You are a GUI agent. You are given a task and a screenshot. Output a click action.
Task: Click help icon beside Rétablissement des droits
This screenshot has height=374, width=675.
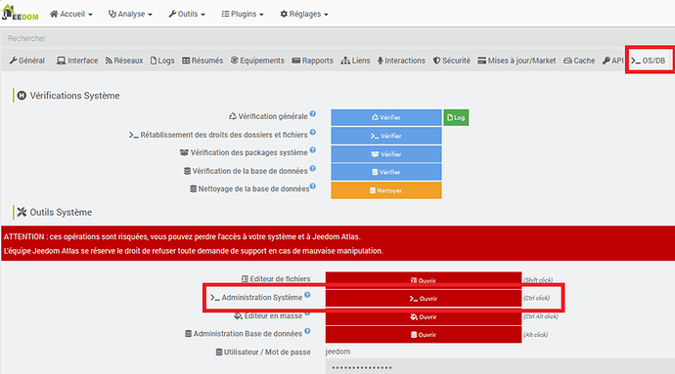tap(313, 132)
